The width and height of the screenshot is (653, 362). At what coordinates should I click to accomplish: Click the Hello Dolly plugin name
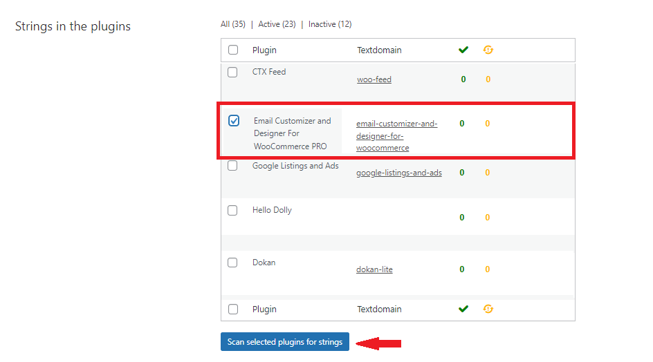272,210
